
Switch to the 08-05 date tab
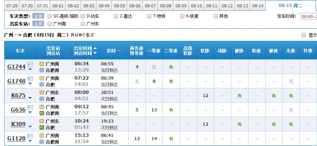coord(120,6)
